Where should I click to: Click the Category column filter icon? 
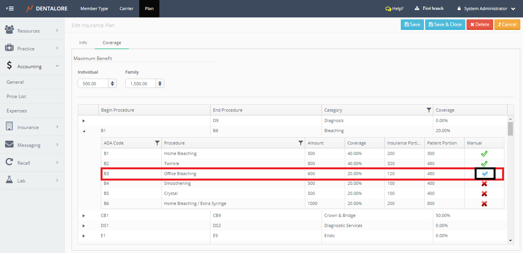pos(429,110)
